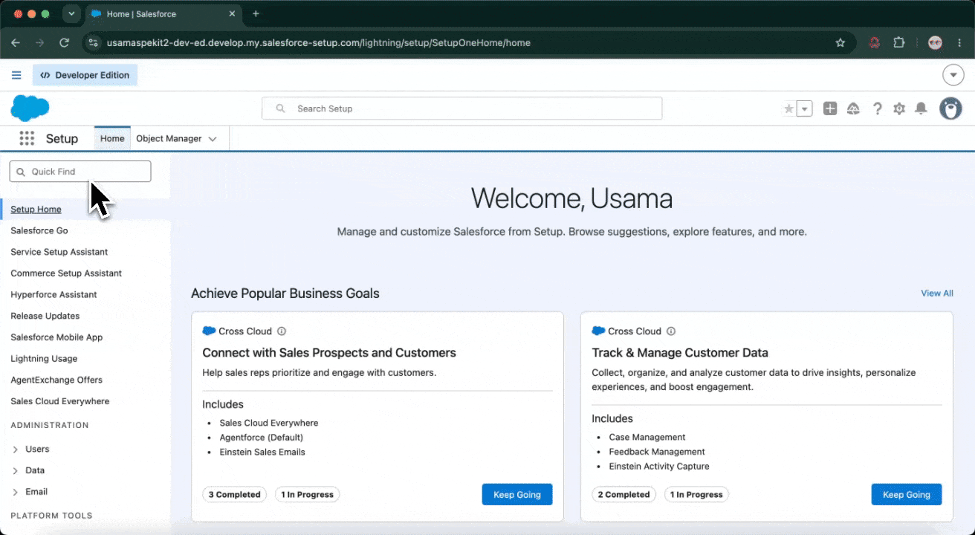Open the user profile avatar in Salesforce header
The image size is (975, 535).
click(950, 108)
